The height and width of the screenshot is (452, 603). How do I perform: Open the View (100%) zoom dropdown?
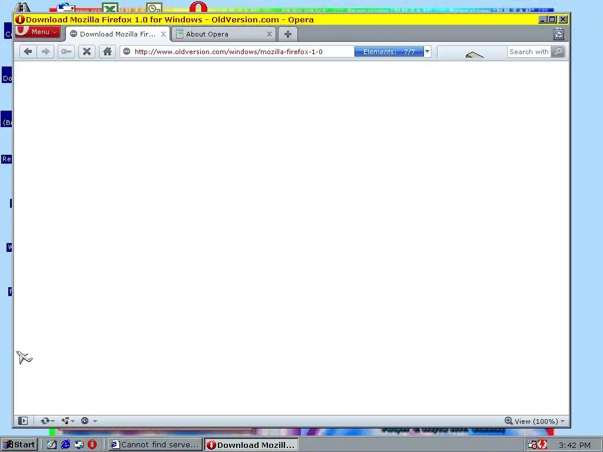point(539,421)
